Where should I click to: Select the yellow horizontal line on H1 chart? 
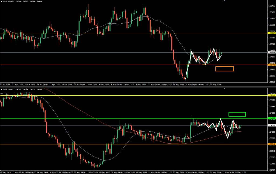click(134, 95)
